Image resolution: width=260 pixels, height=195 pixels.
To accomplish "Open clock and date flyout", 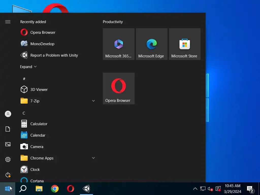I will point(233,189).
